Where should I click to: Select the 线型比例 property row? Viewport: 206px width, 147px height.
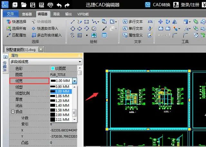tap(29, 93)
